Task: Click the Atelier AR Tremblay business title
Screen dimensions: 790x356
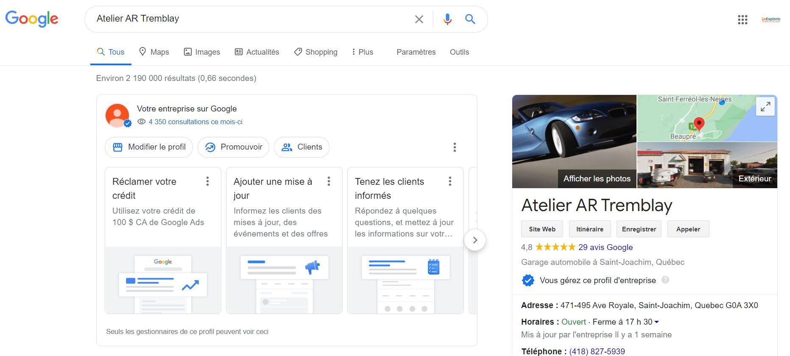Action: (597, 205)
